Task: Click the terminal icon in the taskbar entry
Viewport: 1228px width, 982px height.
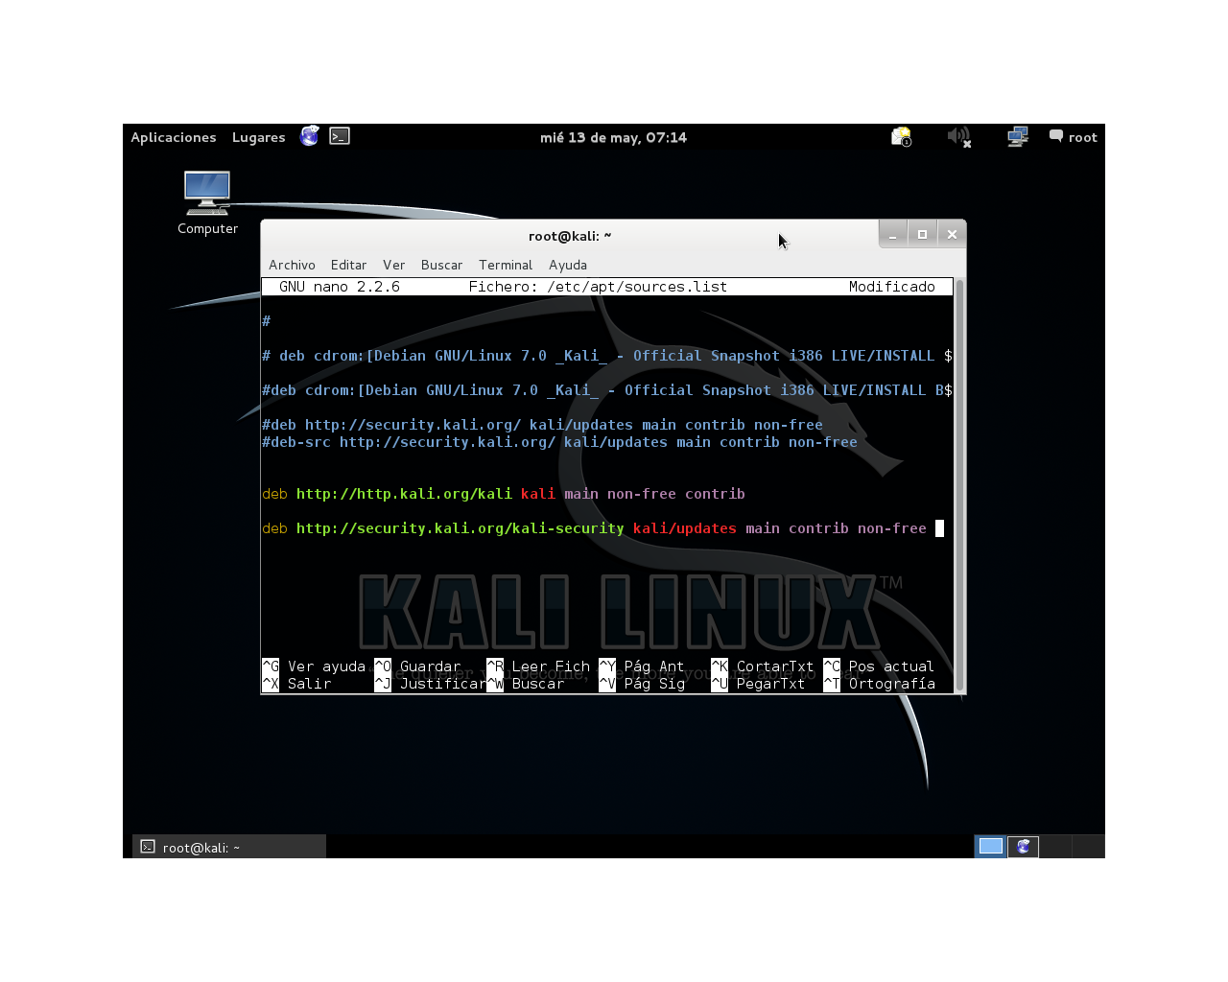Action: 147,847
